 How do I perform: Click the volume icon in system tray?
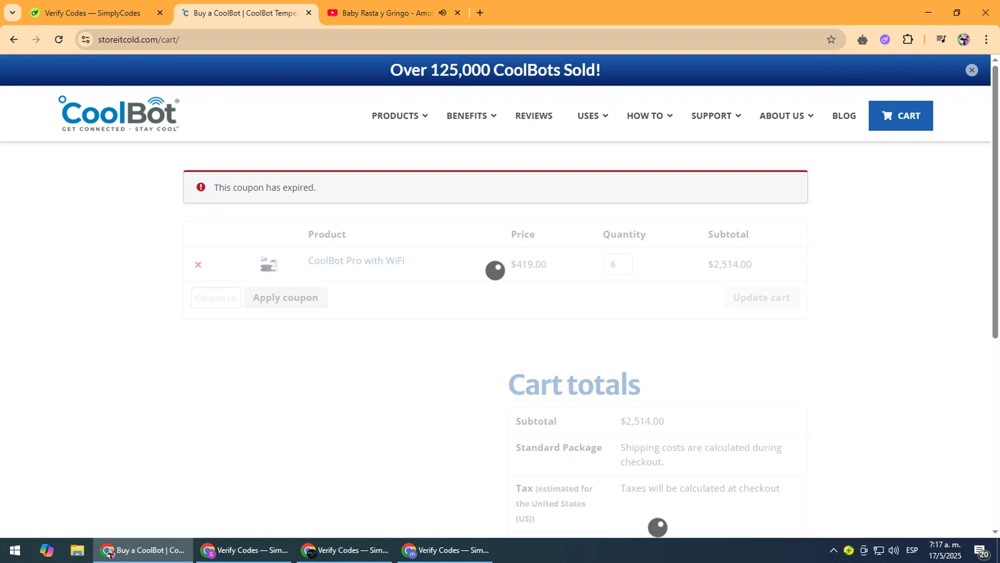(x=893, y=550)
